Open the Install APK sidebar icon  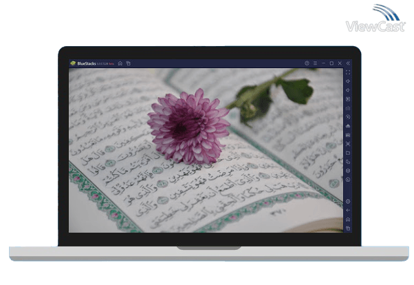pyautogui.click(x=348, y=126)
